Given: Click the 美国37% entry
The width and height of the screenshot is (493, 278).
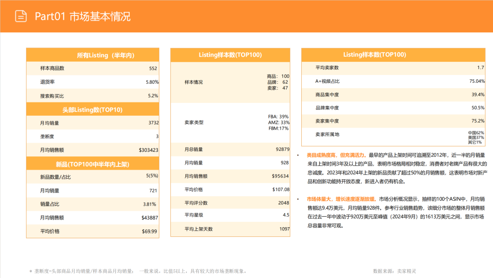Looking at the screenshot, I should tap(476, 138).
